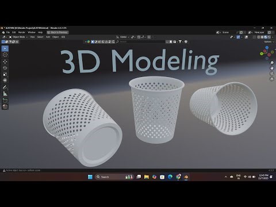Click the Back to Previous button

[x=57, y=32]
